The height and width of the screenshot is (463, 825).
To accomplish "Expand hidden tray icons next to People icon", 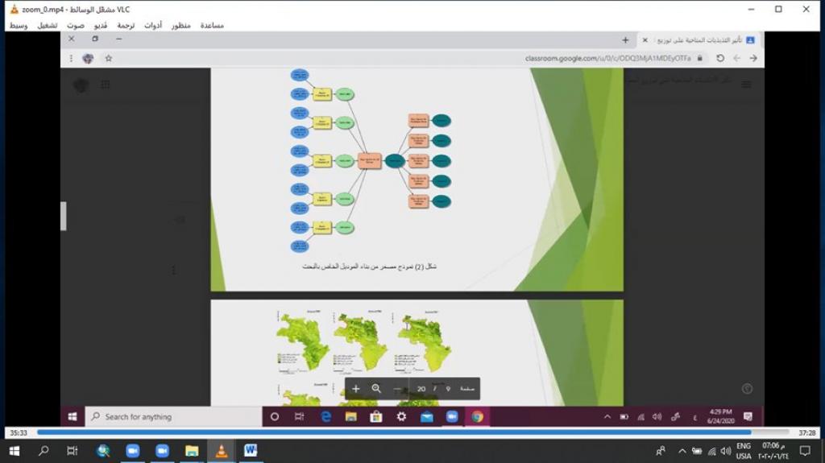I will click(x=682, y=451).
